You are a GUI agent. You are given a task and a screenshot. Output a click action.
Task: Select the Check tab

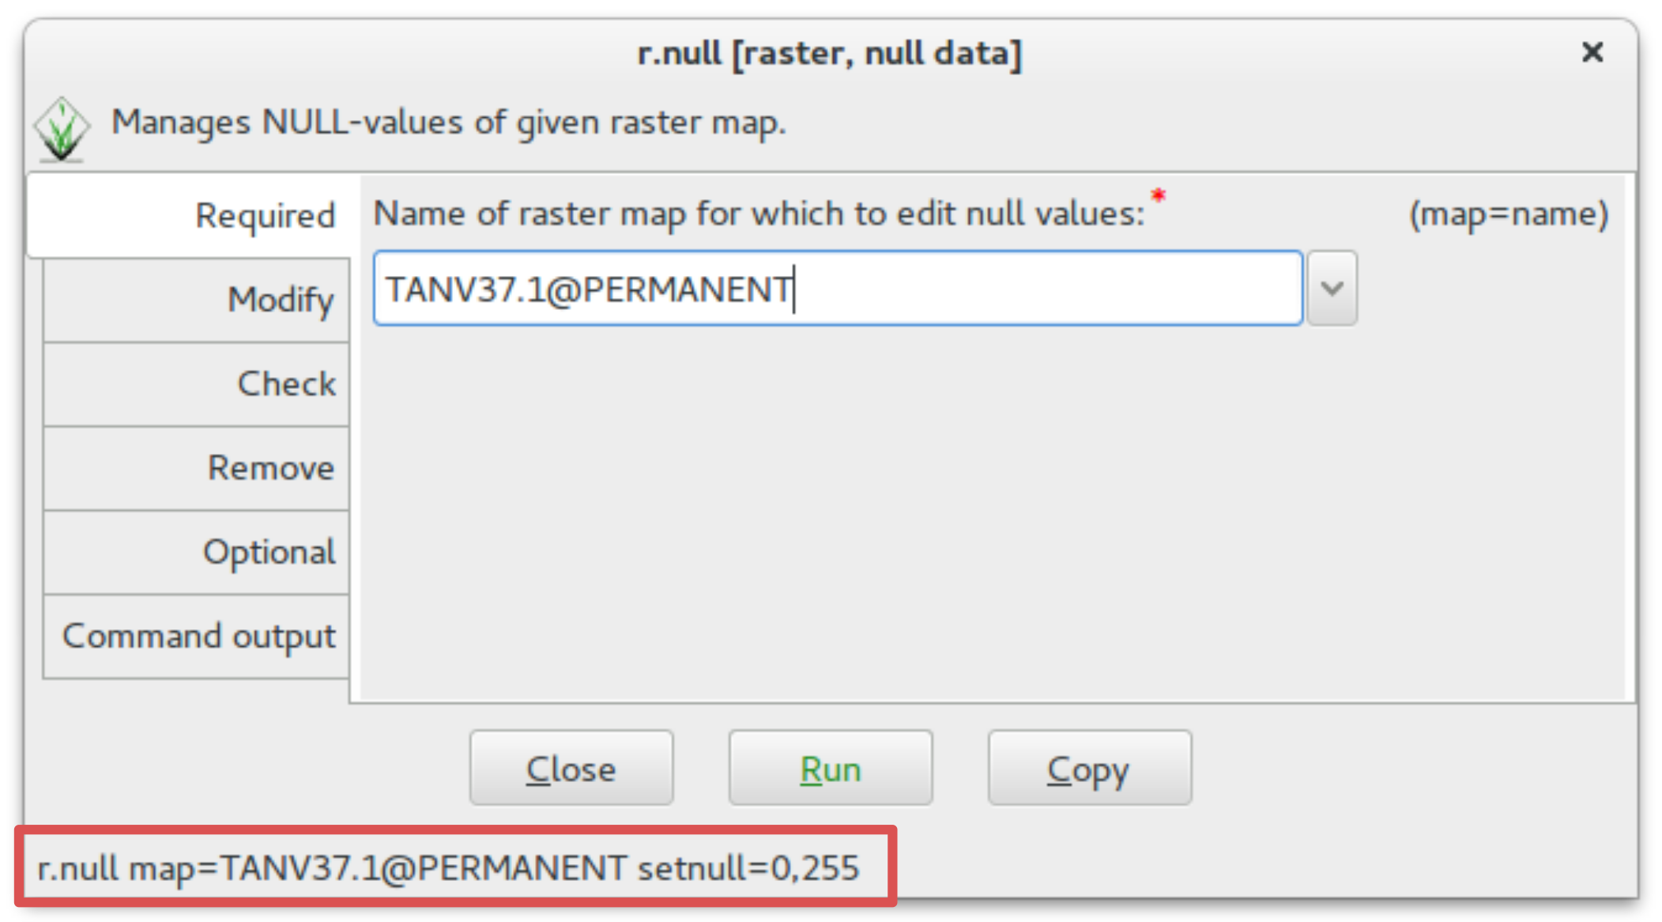pos(197,384)
